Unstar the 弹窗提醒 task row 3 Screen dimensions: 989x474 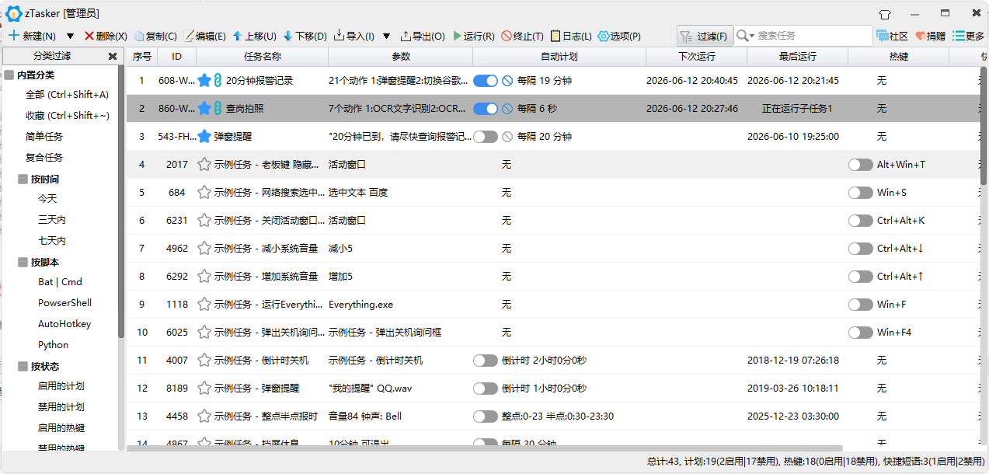204,136
